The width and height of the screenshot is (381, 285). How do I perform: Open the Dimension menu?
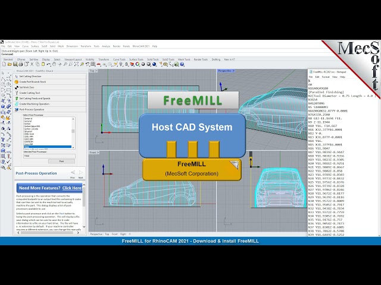tap(72, 46)
